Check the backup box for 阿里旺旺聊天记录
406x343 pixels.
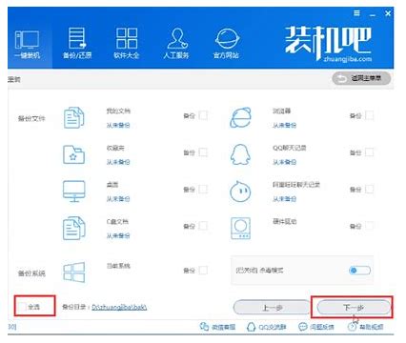[x=369, y=190]
